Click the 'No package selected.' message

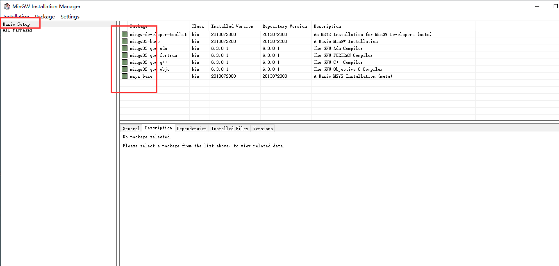click(147, 137)
